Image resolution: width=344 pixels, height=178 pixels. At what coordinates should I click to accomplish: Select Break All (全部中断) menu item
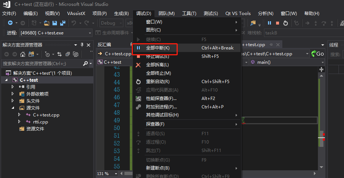(x=187, y=48)
